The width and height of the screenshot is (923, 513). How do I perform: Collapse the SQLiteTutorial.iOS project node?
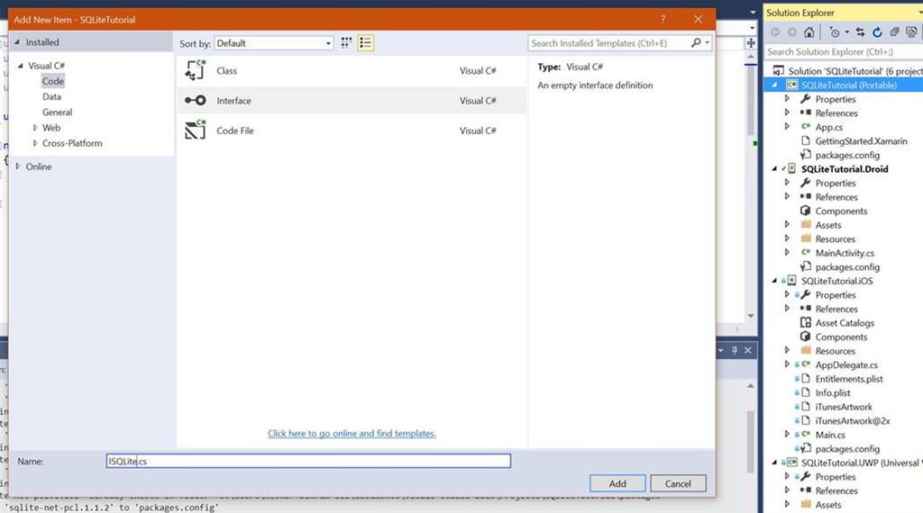774,281
